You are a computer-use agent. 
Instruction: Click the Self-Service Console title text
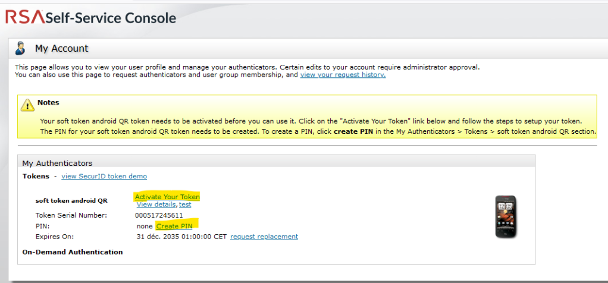(x=111, y=18)
